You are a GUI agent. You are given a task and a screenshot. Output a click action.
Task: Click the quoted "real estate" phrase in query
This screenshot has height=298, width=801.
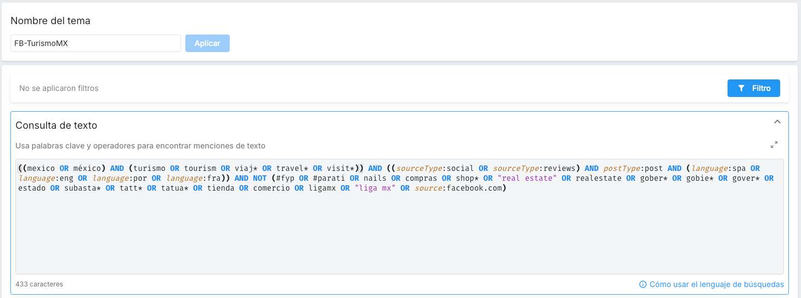point(527,178)
